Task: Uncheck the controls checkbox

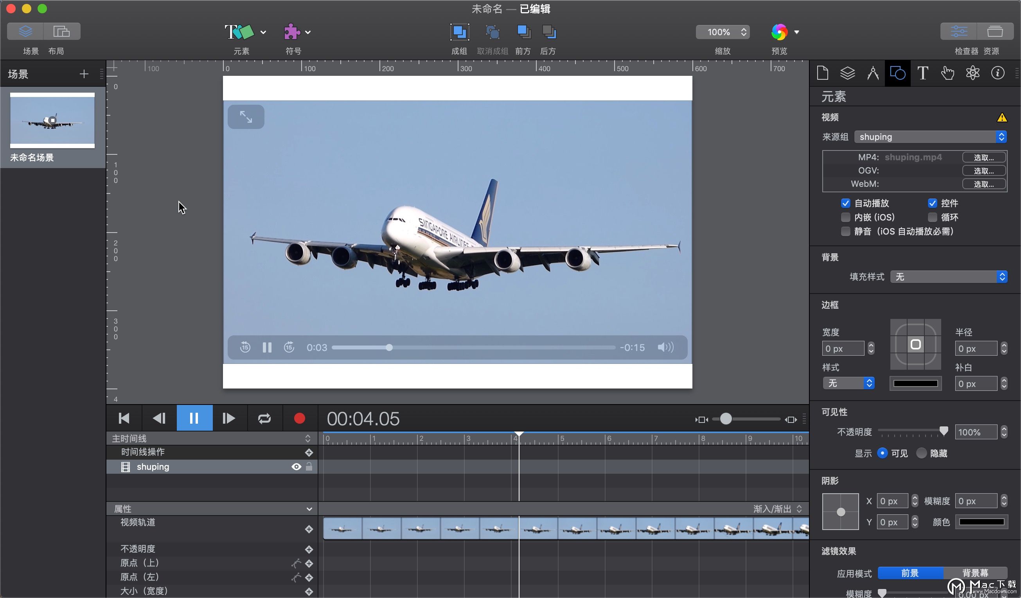Action: coord(932,203)
